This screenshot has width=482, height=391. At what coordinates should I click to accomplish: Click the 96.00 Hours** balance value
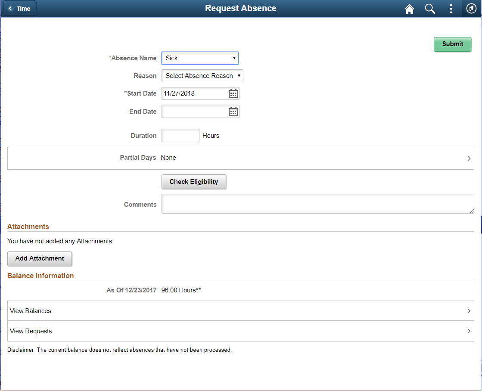(181, 290)
